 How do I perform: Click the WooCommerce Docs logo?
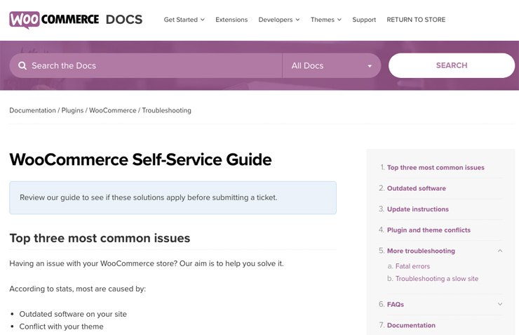(76, 20)
